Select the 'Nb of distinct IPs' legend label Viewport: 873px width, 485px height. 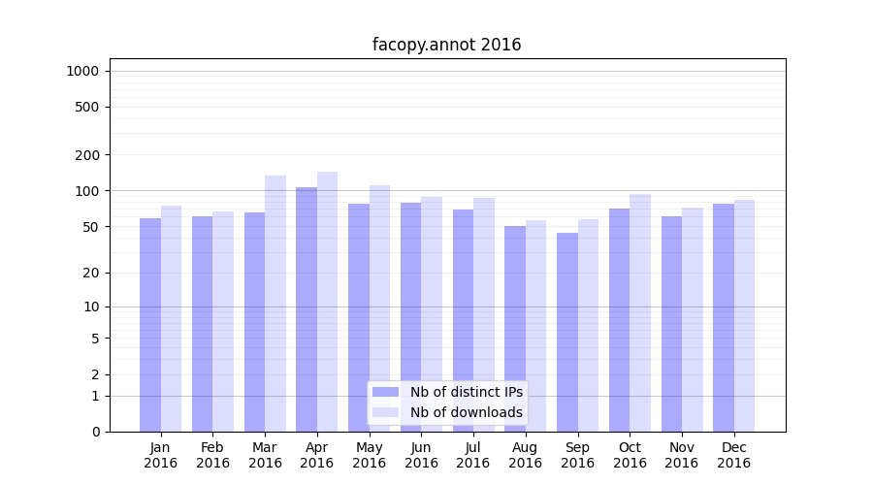[x=466, y=392]
